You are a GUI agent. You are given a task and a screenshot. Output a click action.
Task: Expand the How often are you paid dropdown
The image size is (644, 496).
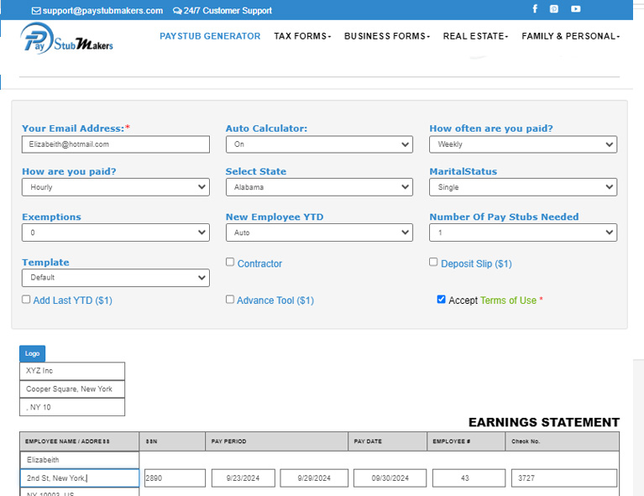click(x=523, y=144)
